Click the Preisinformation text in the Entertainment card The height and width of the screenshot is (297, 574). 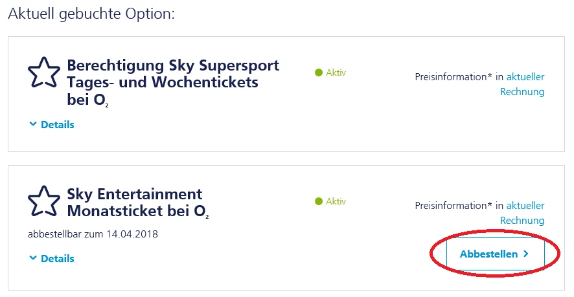tap(454, 206)
